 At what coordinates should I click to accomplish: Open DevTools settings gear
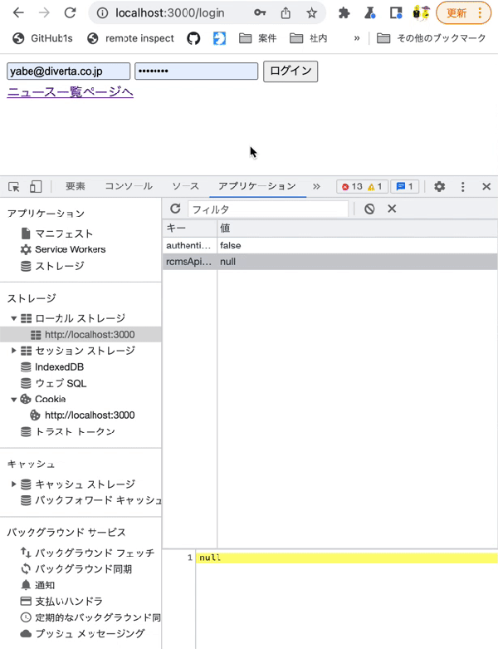[x=439, y=187]
